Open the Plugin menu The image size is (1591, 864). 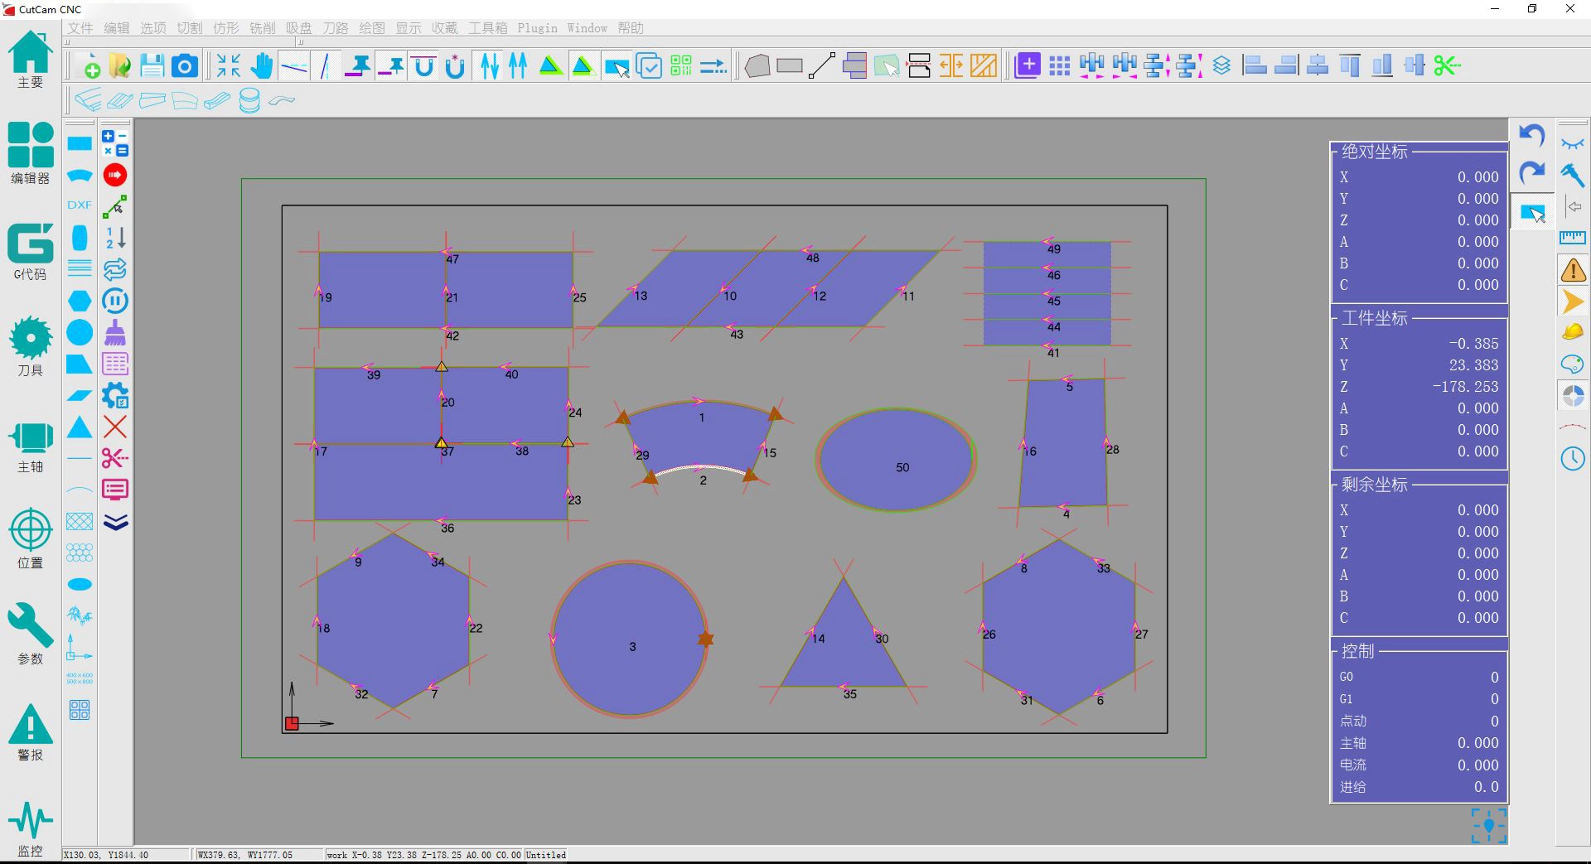(537, 28)
